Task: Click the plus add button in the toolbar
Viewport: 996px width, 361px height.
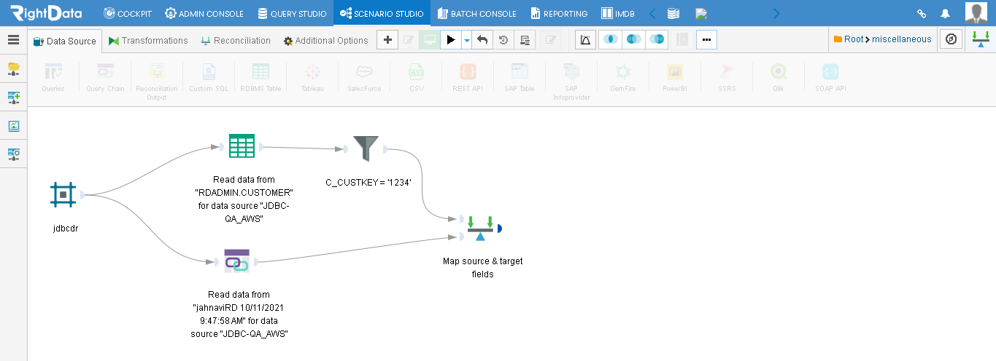Action: [387, 40]
